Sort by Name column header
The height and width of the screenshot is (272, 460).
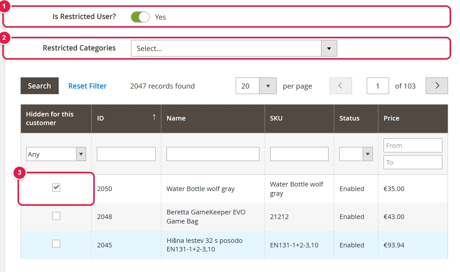pyautogui.click(x=213, y=118)
